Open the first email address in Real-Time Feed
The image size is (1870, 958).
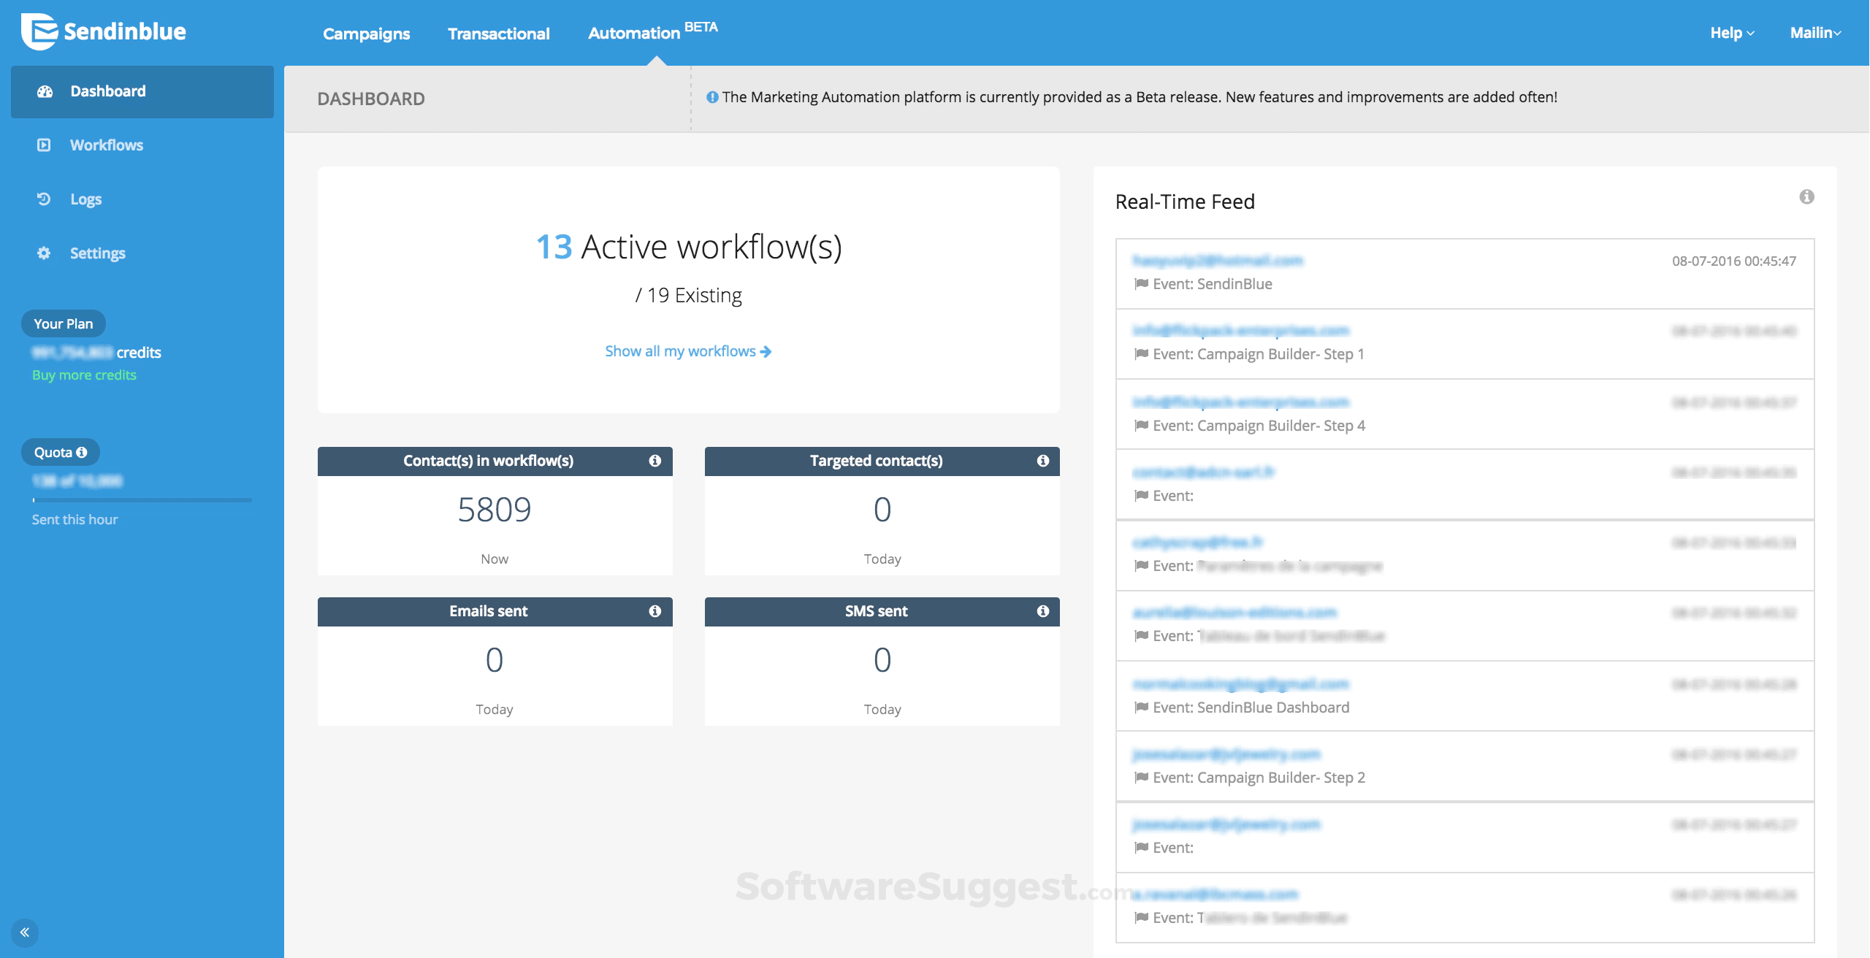[1216, 260]
